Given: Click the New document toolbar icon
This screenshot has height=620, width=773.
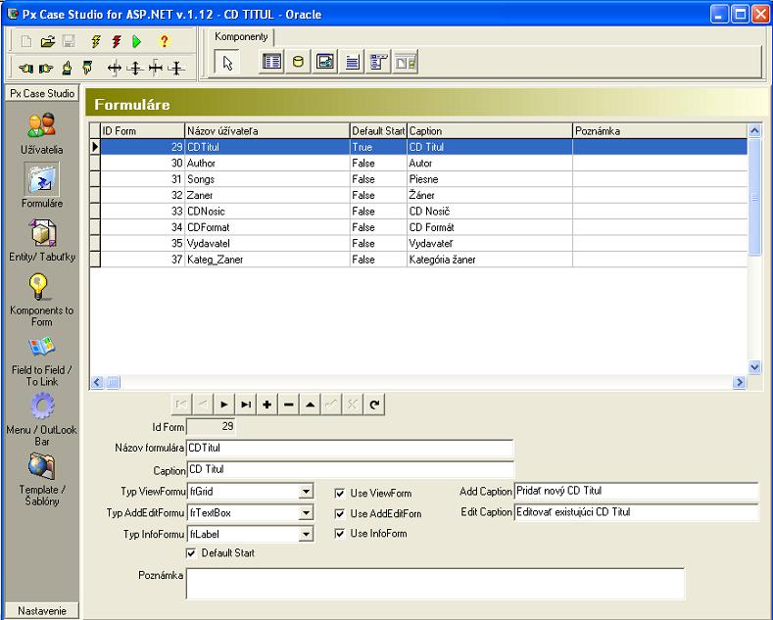Looking at the screenshot, I should (26, 41).
